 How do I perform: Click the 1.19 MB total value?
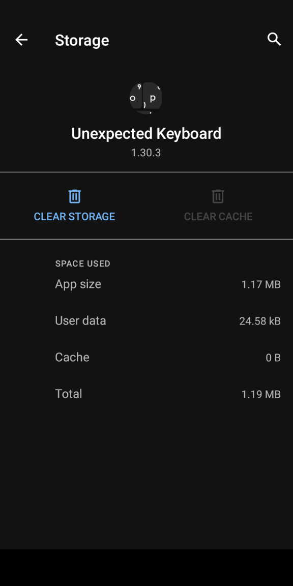click(261, 395)
